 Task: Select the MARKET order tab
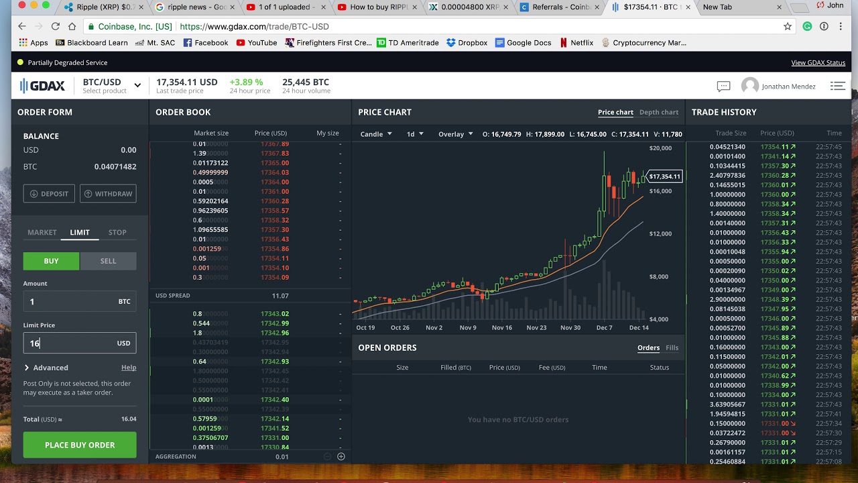point(42,232)
